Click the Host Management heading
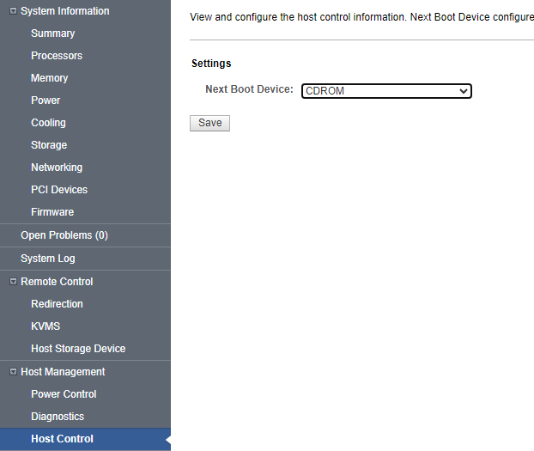Screen dimensions: 534x451 click(x=63, y=372)
